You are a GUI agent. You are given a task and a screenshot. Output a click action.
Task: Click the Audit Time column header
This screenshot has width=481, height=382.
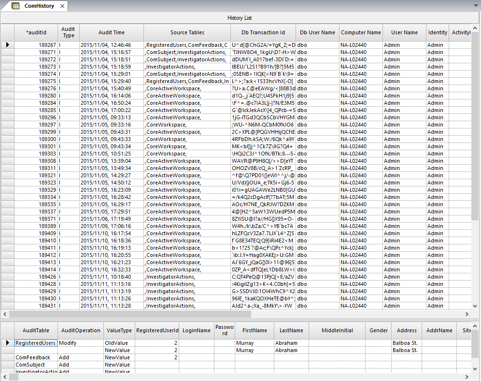tap(111, 32)
